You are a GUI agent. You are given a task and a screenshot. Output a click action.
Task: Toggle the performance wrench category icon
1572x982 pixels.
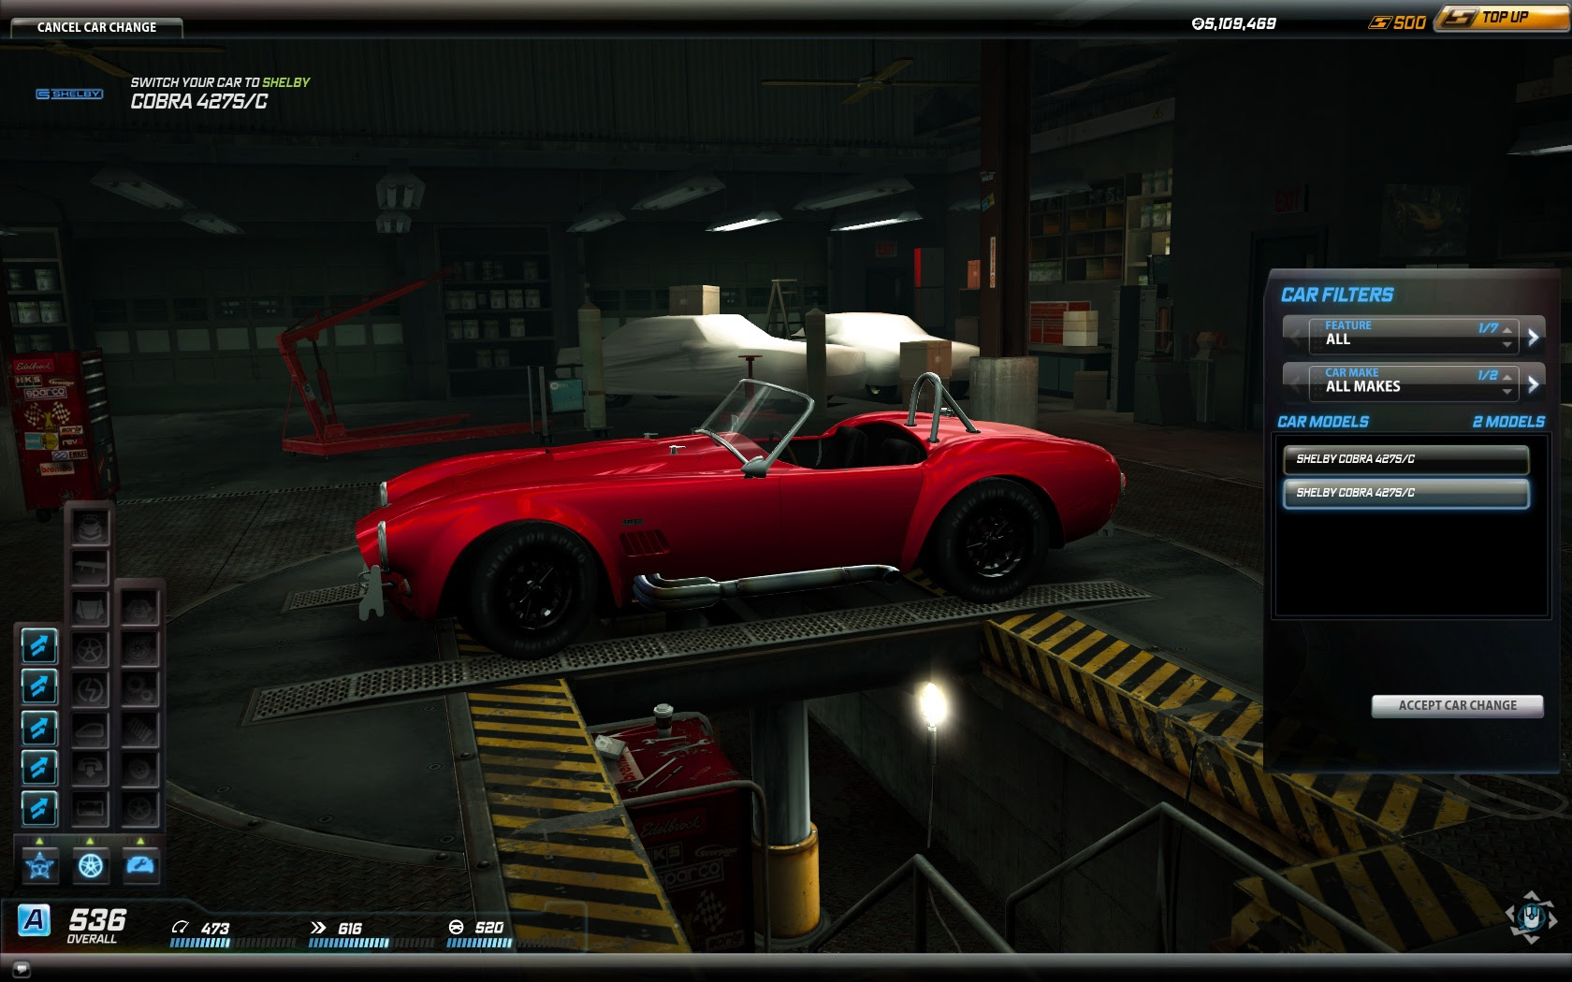pyautogui.click(x=140, y=866)
